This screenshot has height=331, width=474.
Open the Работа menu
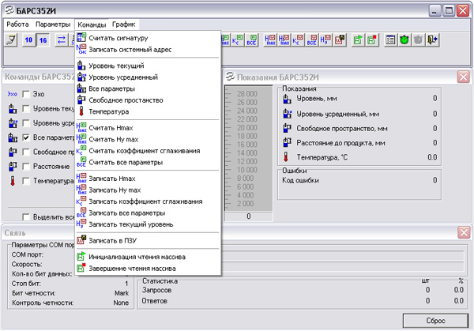[x=17, y=24]
